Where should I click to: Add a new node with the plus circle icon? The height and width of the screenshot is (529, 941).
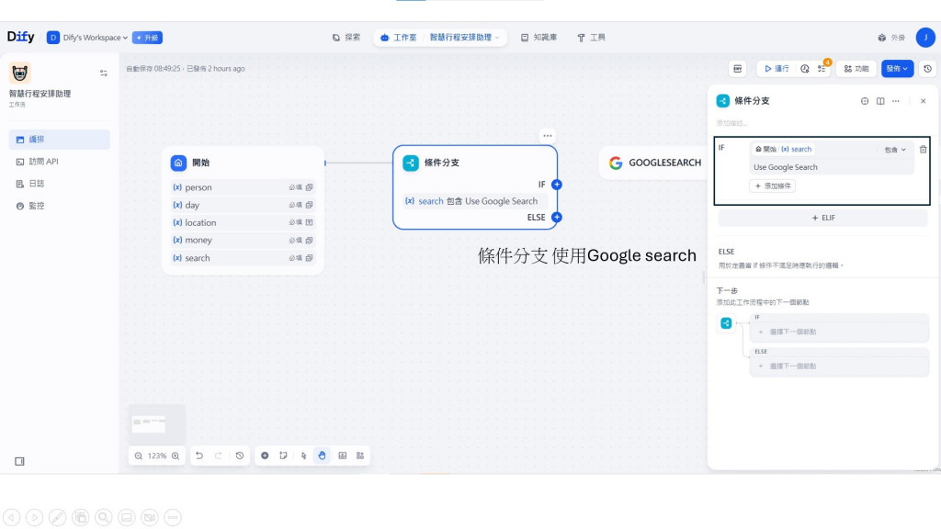coord(265,456)
